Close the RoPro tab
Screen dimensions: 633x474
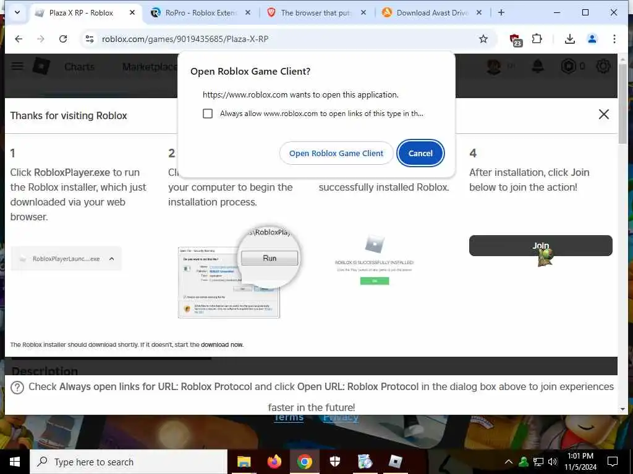pyautogui.click(x=248, y=12)
